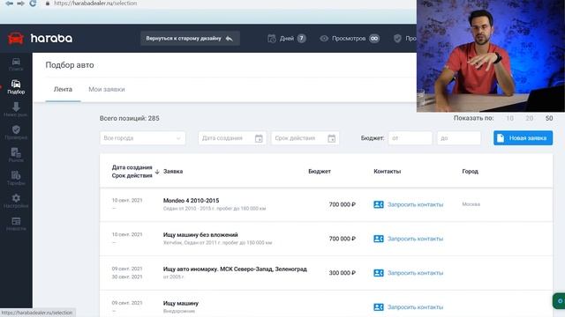This screenshot has height=317, width=565.
Task: Click the haraba red car logo
Action: 16,38
